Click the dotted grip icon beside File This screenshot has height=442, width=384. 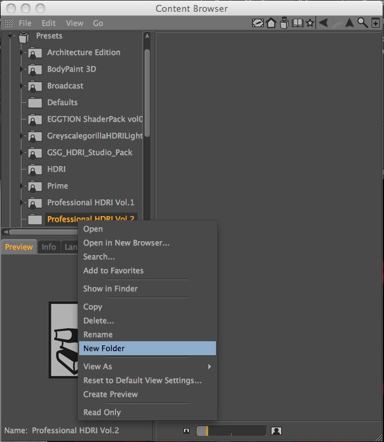click(8, 23)
